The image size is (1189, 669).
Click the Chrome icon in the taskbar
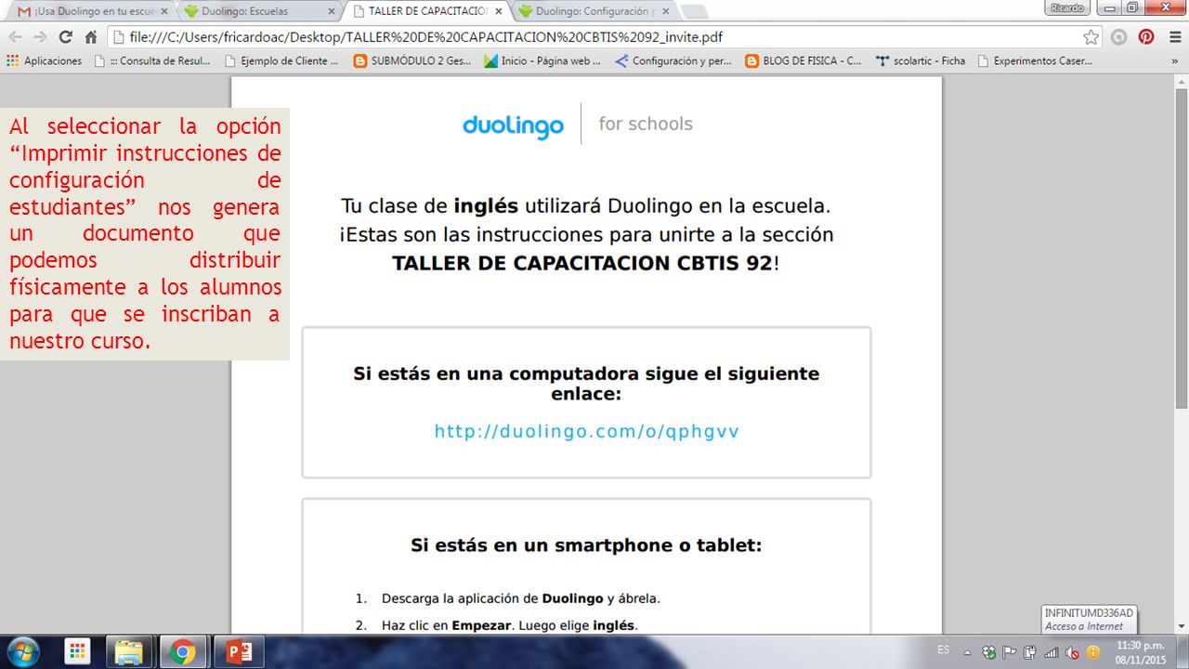click(183, 651)
